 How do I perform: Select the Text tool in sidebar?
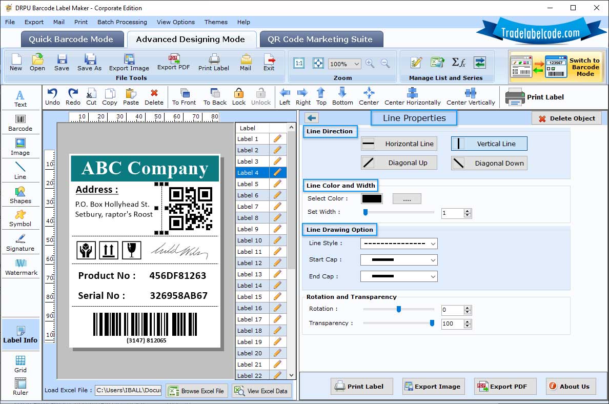tap(20, 98)
